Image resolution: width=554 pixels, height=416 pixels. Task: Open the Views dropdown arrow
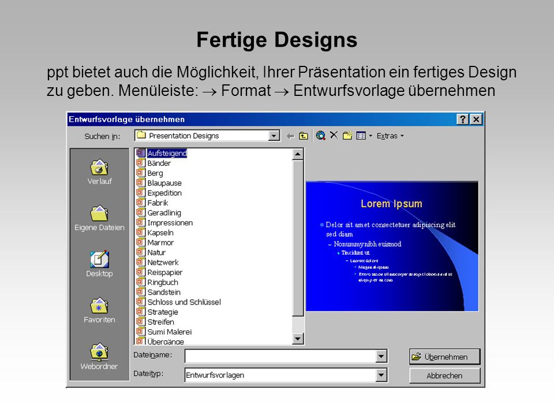pos(370,136)
